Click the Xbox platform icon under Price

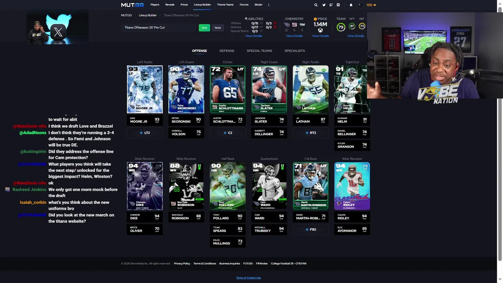[320, 30]
